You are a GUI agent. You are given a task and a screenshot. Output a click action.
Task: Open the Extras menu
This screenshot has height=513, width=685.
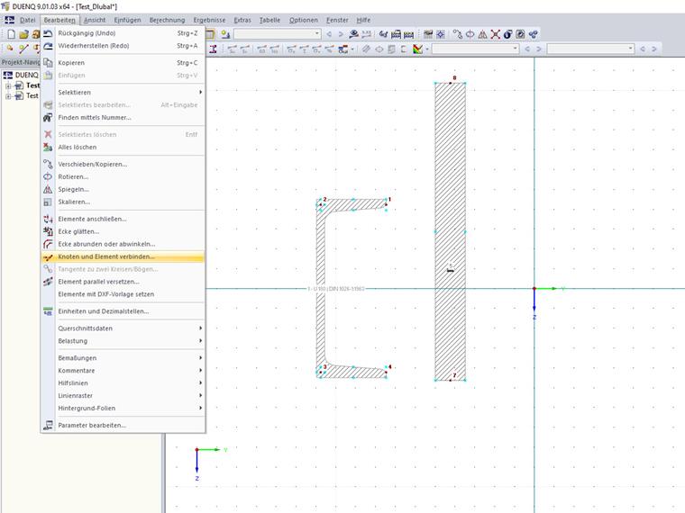click(x=242, y=20)
